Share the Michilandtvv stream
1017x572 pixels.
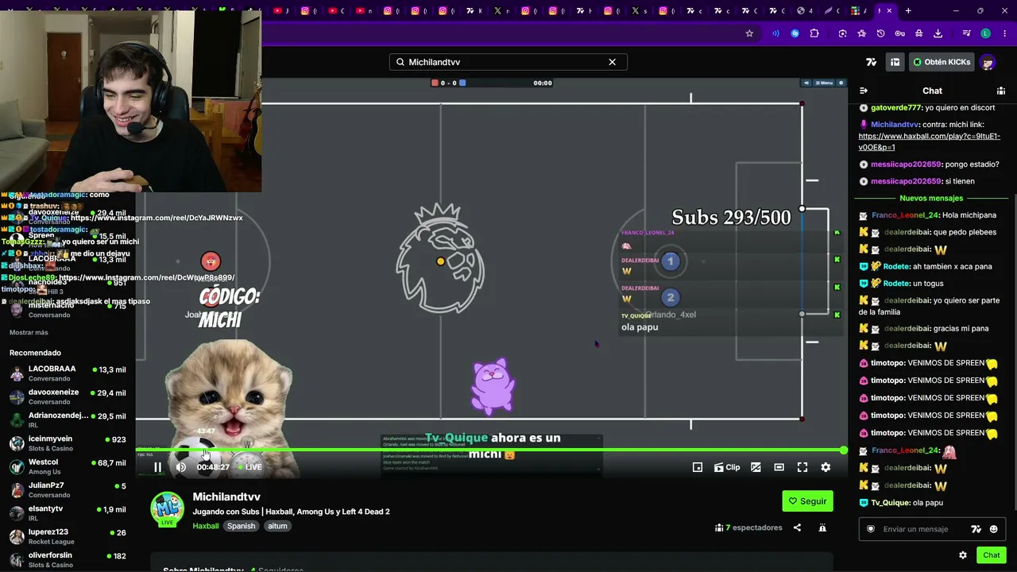(x=797, y=528)
